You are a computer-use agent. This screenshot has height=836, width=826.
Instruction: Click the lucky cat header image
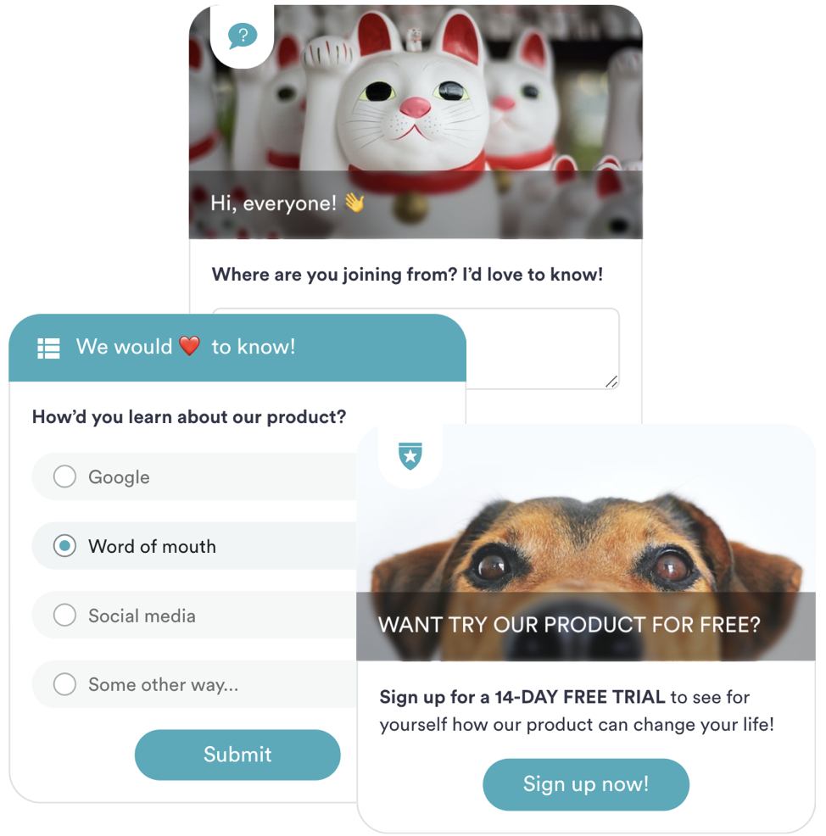[416, 121]
